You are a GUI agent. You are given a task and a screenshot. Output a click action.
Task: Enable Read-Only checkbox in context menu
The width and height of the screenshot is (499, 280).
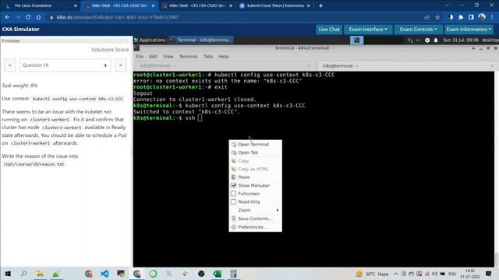click(234, 202)
